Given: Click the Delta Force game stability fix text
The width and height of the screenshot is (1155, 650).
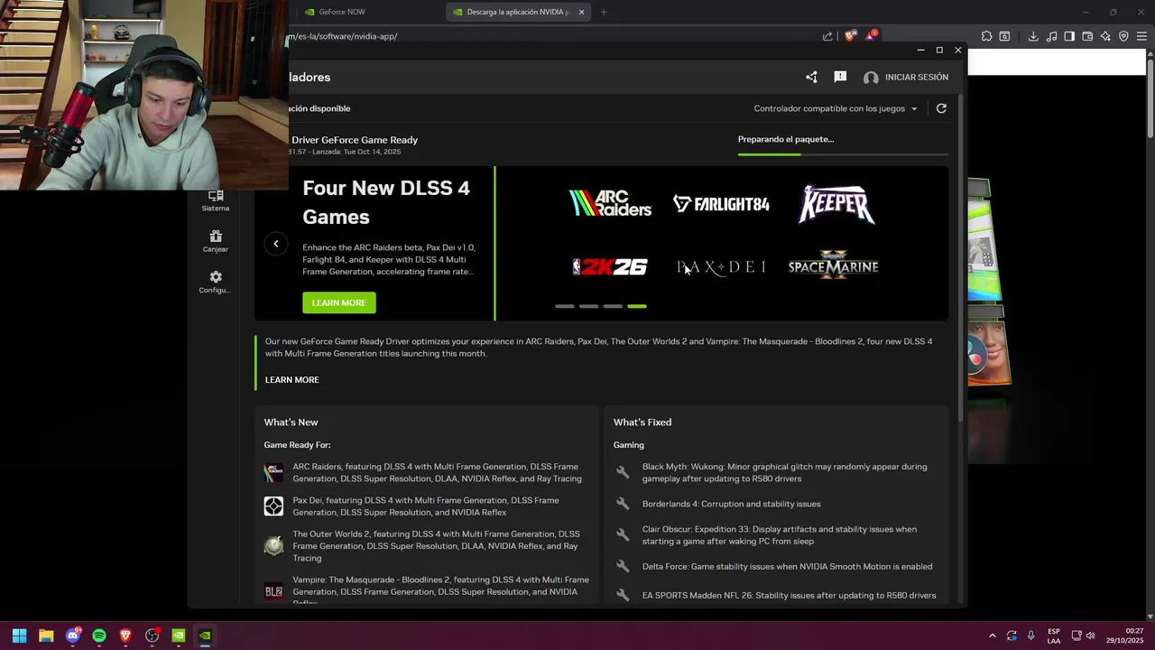Looking at the screenshot, I should [788, 567].
